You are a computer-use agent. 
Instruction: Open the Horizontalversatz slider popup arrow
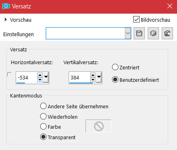(46, 77)
